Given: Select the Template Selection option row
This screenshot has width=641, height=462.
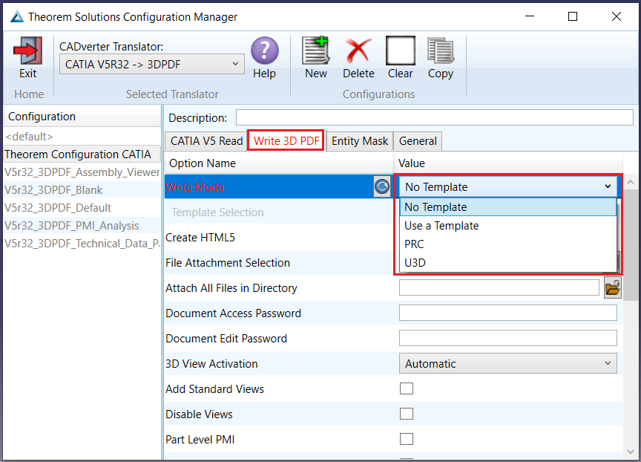Looking at the screenshot, I should (279, 212).
